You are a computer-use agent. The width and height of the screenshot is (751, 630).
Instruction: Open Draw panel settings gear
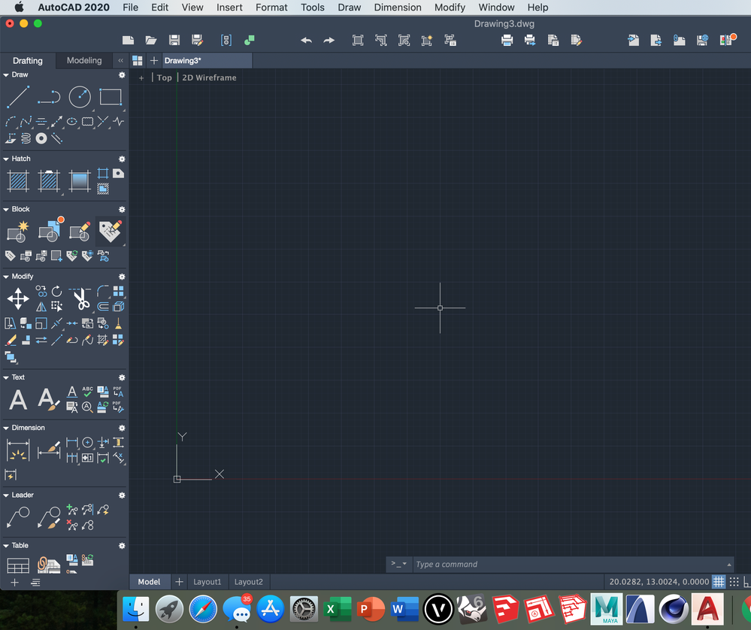(x=122, y=74)
